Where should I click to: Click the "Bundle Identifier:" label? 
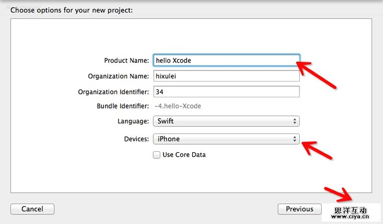(x=123, y=106)
